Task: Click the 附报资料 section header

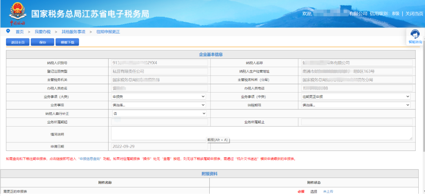Action: tap(209, 174)
